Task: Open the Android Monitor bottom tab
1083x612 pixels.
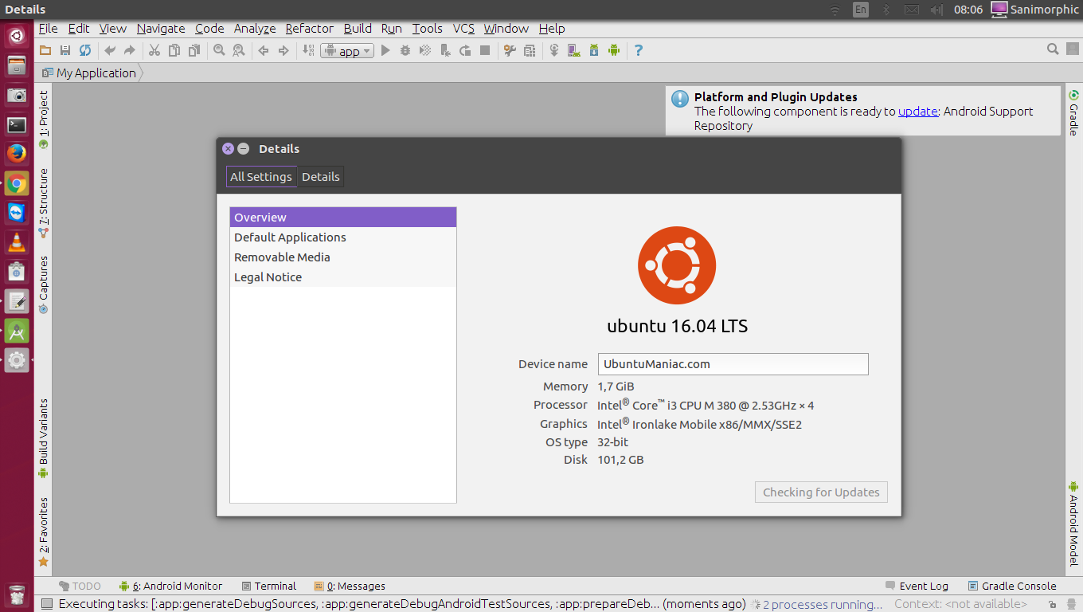Action: (170, 586)
